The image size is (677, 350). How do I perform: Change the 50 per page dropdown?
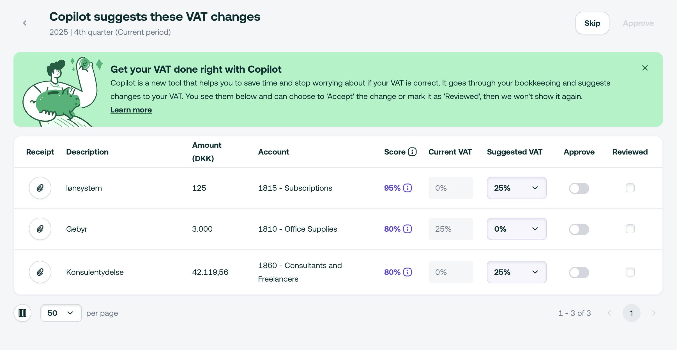61,313
